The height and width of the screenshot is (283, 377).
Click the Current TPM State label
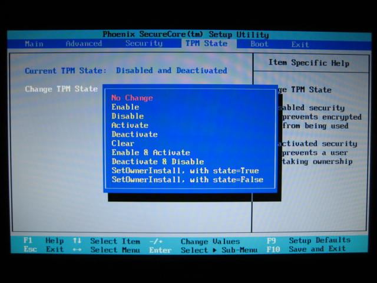click(65, 71)
